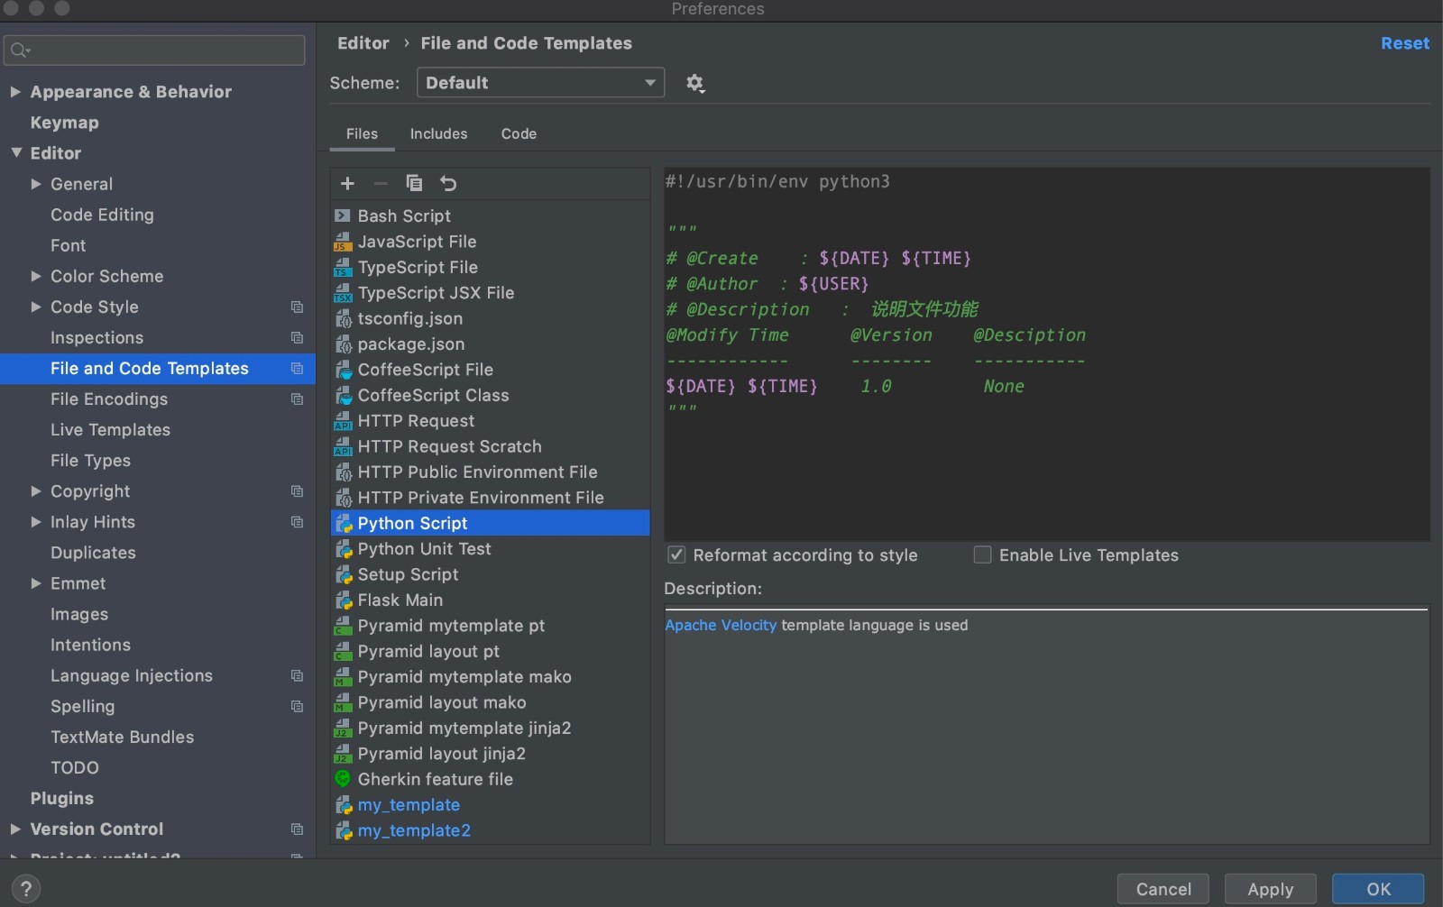Image resolution: width=1443 pixels, height=907 pixels.
Task: Enable Live Templates checkbox
Action: point(982,555)
